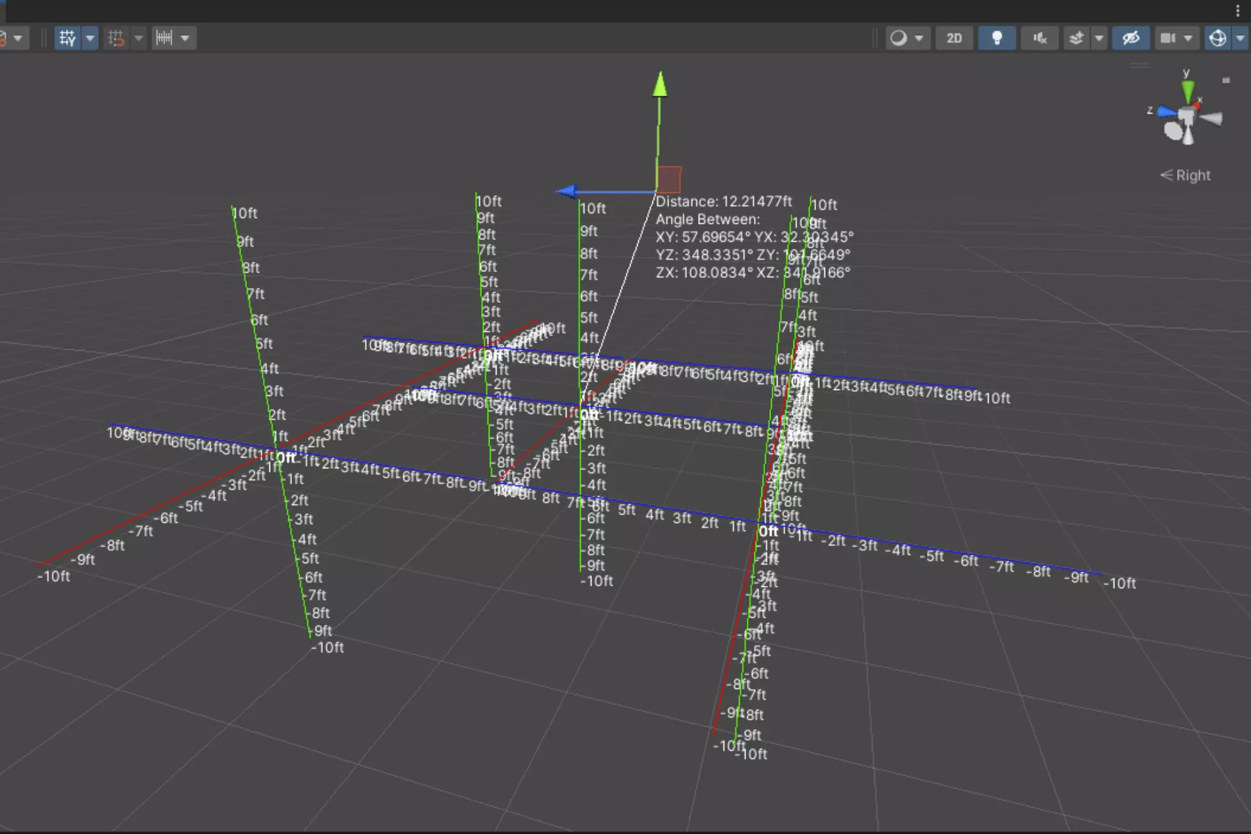Click the blue Z cone on orientation gizmo
The image size is (1251, 834).
[x=1167, y=112]
